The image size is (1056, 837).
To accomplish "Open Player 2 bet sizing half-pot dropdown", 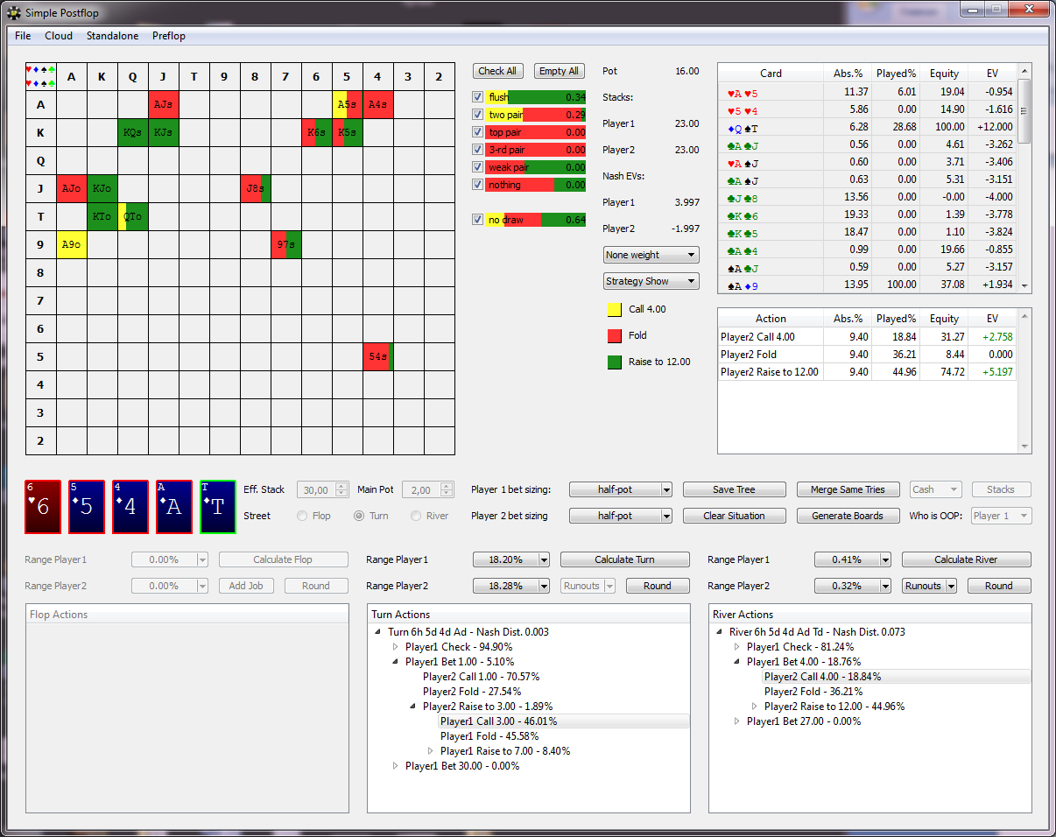I will 621,516.
